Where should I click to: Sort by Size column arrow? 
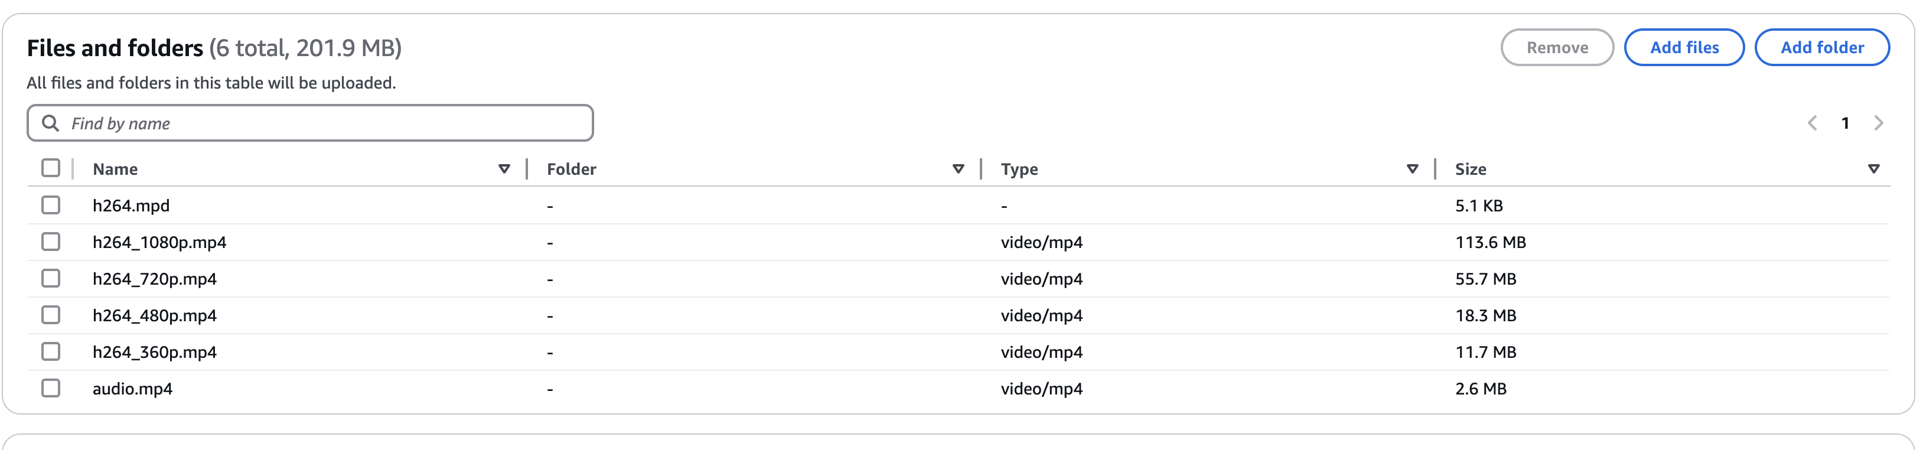pyautogui.click(x=1874, y=169)
